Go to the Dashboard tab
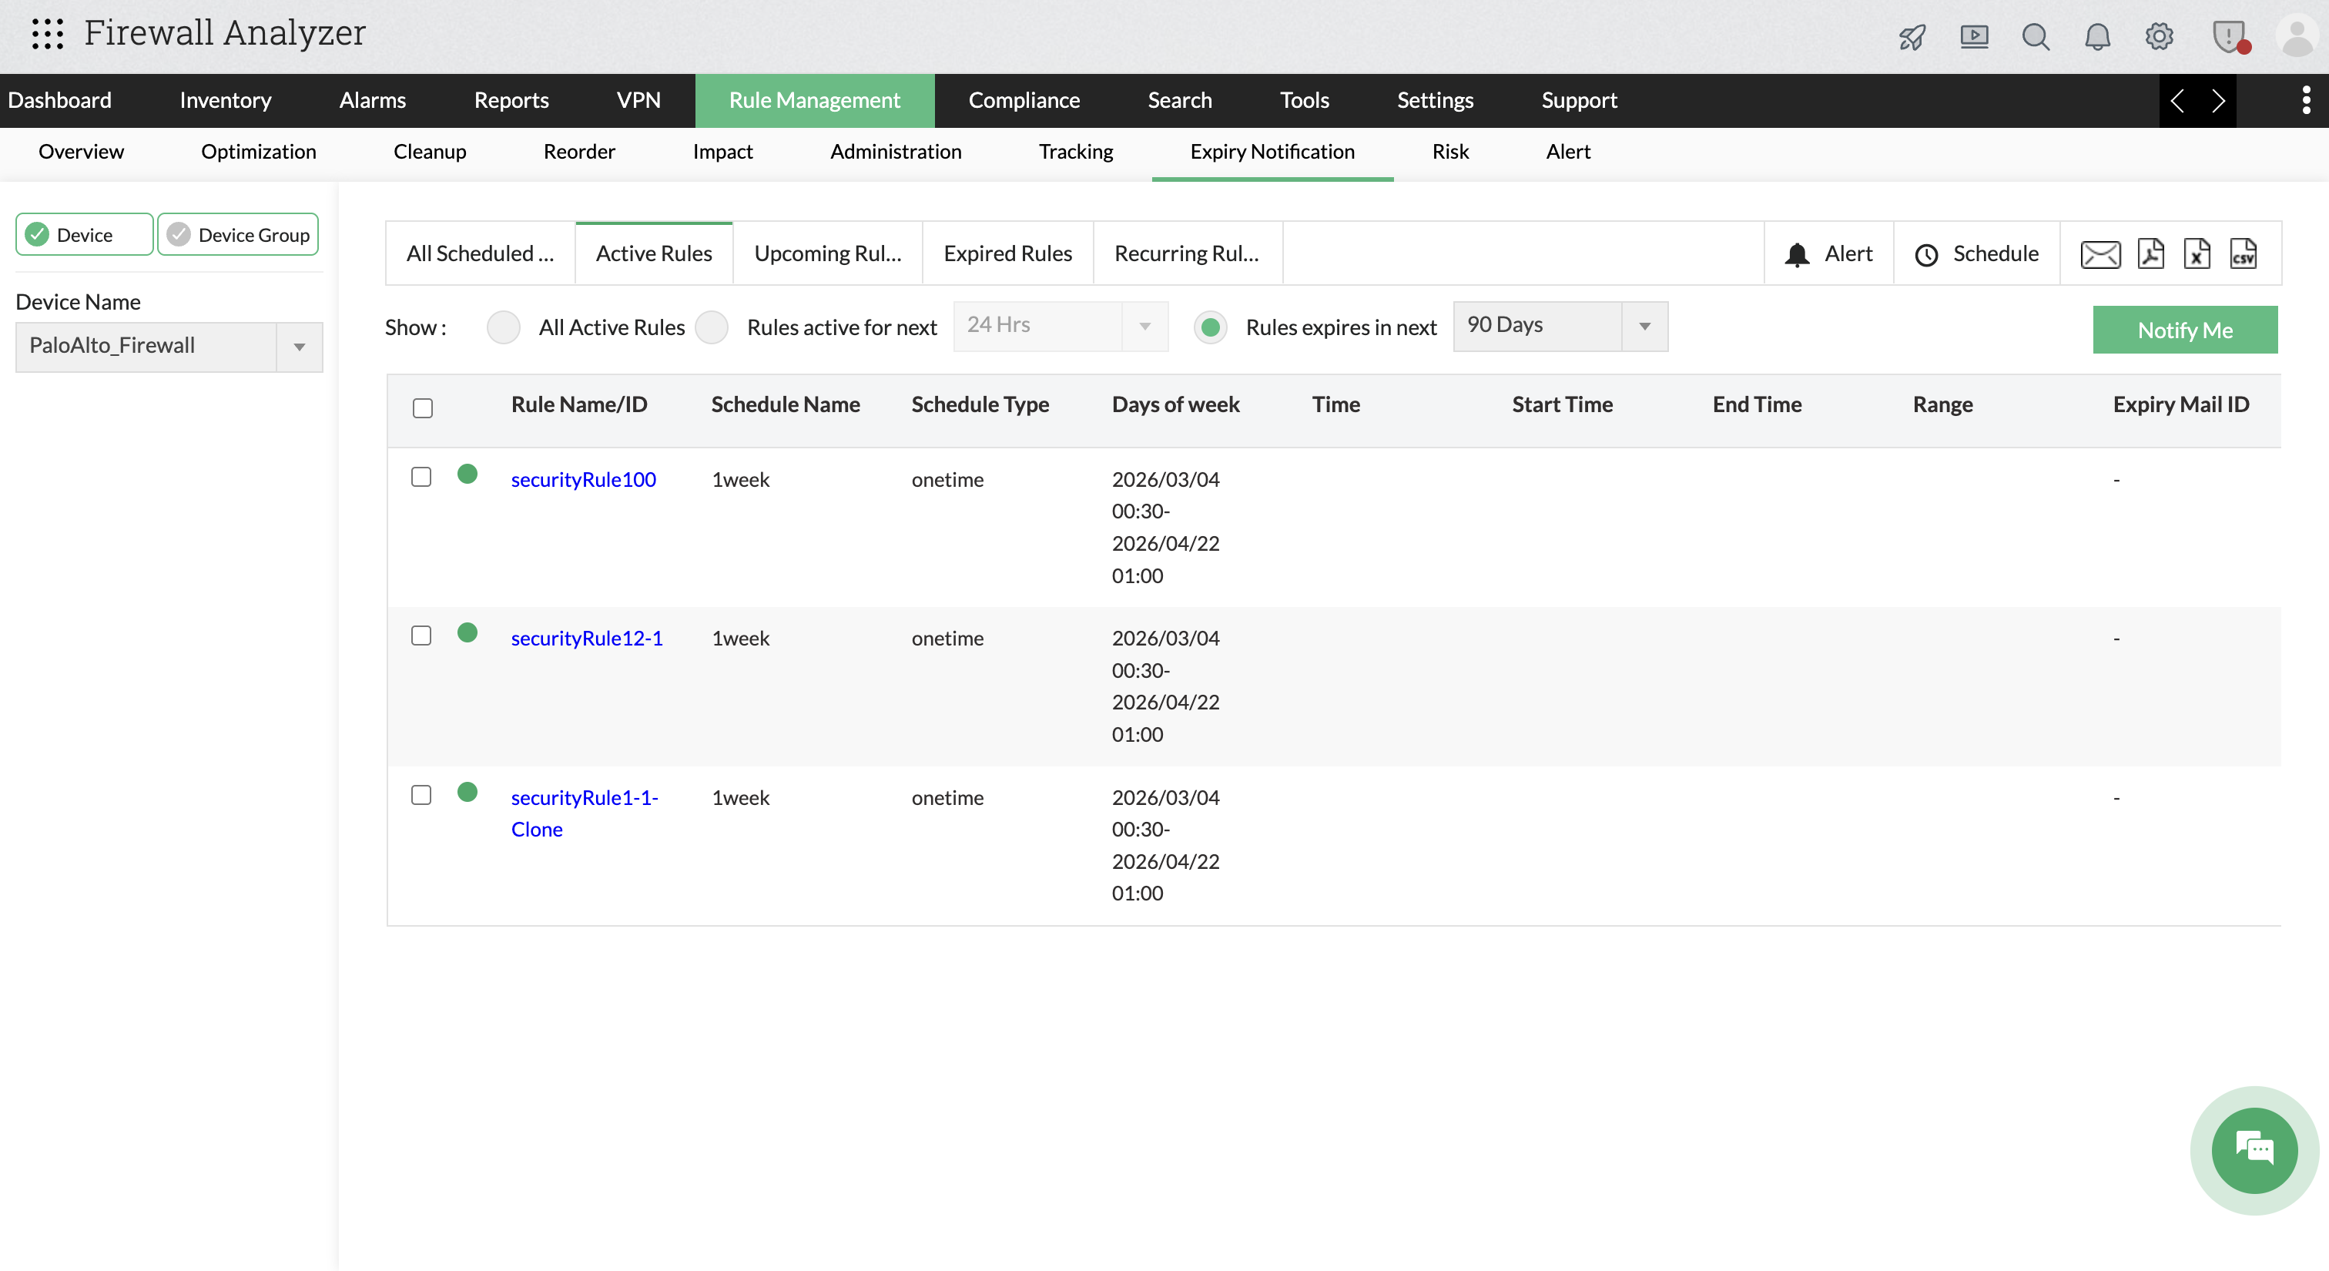 pyautogui.click(x=59, y=100)
